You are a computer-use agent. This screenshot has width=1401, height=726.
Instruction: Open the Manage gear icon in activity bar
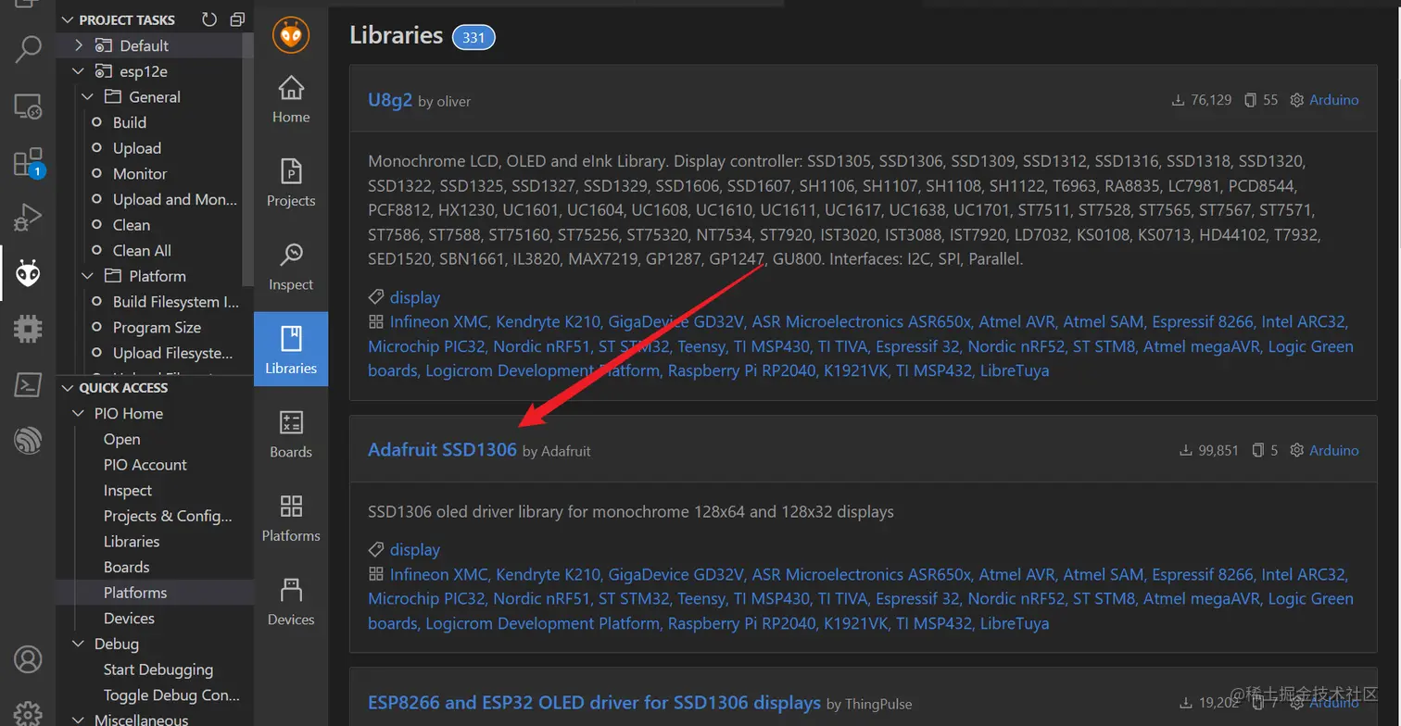click(29, 713)
